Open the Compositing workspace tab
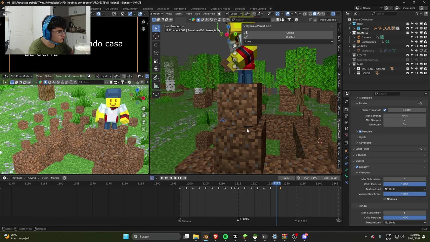This screenshot has width=430, height=242. [198, 9]
